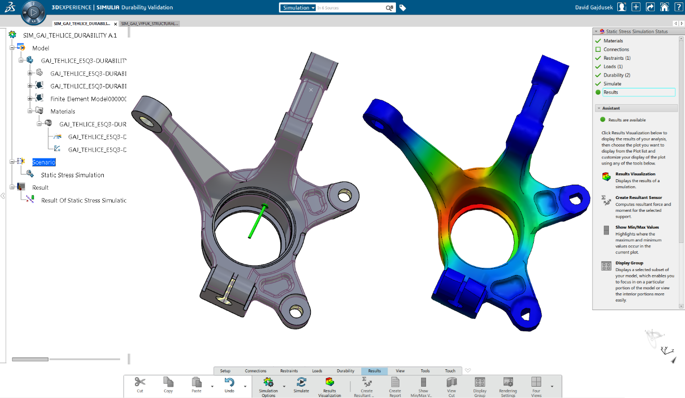Click the Materials status checkmark

click(598, 41)
